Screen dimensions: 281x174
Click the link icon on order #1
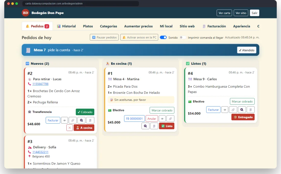click(x=170, y=119)
